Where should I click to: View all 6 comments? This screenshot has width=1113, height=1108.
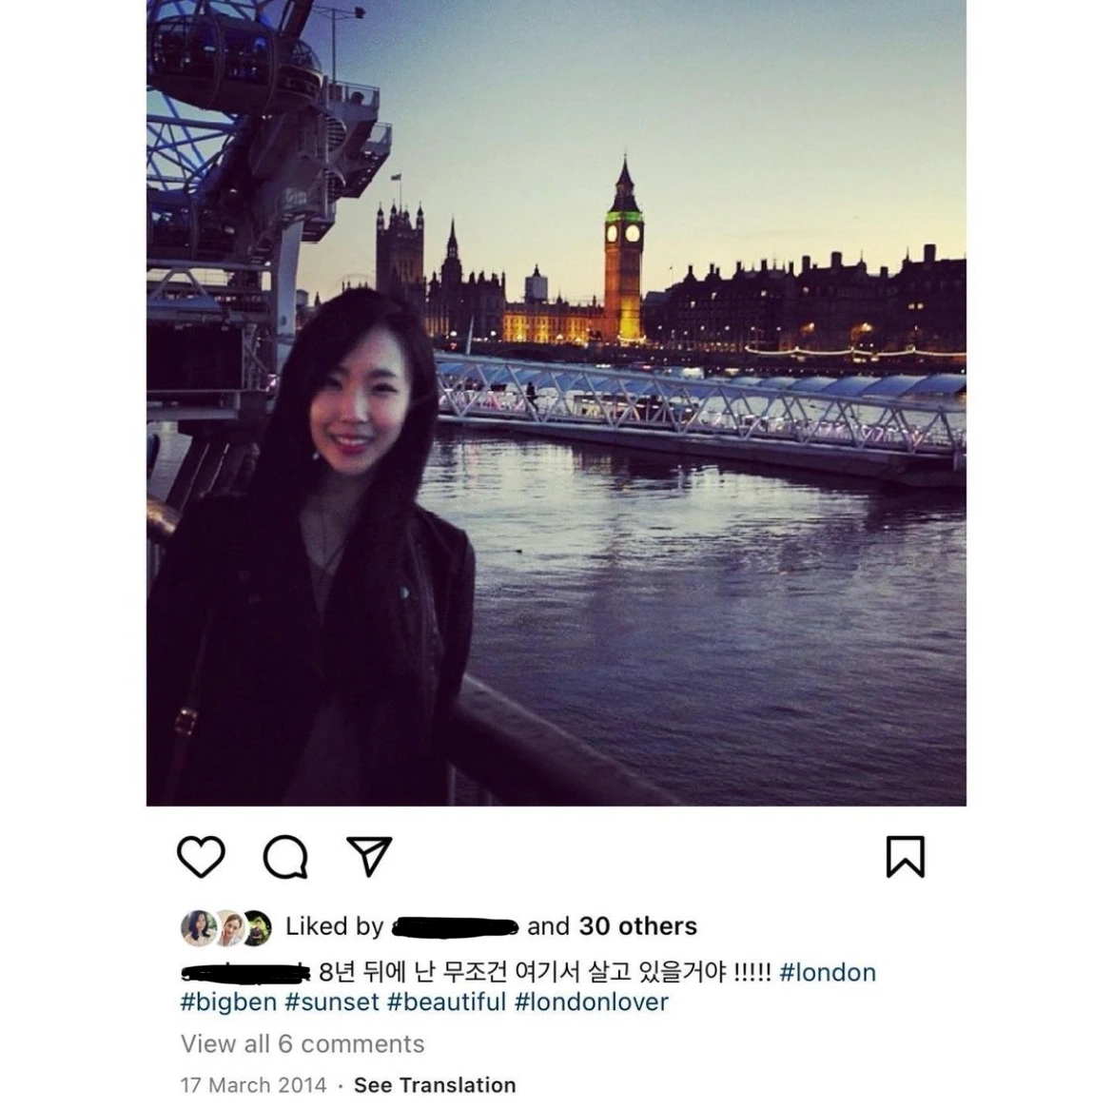click(x=303, y=1043)
